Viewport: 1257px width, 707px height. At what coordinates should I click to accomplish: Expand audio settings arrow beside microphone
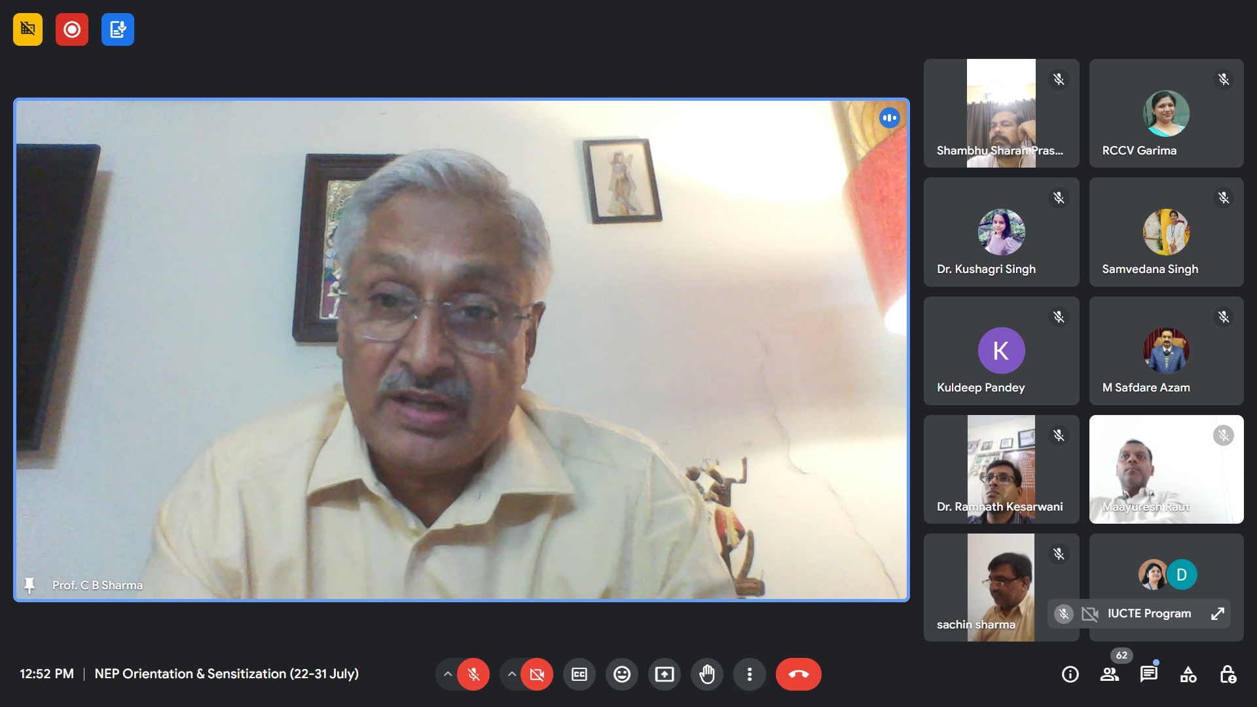[x=447, y=674]
